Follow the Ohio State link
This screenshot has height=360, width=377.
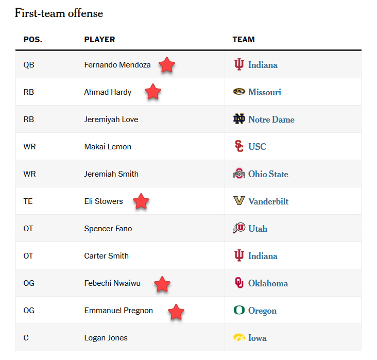268,174
